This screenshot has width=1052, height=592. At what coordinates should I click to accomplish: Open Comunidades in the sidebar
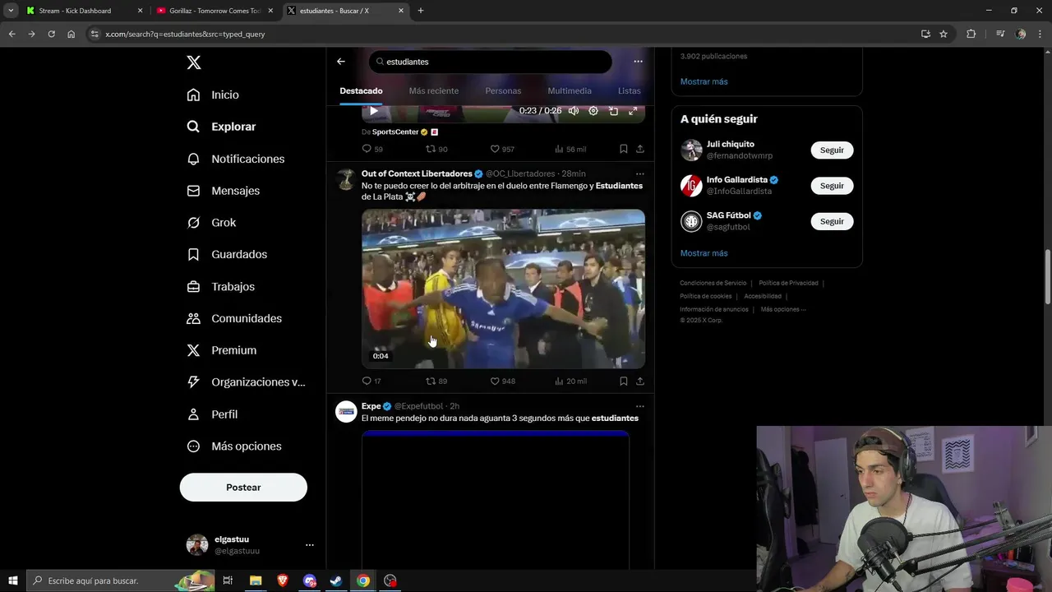tap(234, 318)
